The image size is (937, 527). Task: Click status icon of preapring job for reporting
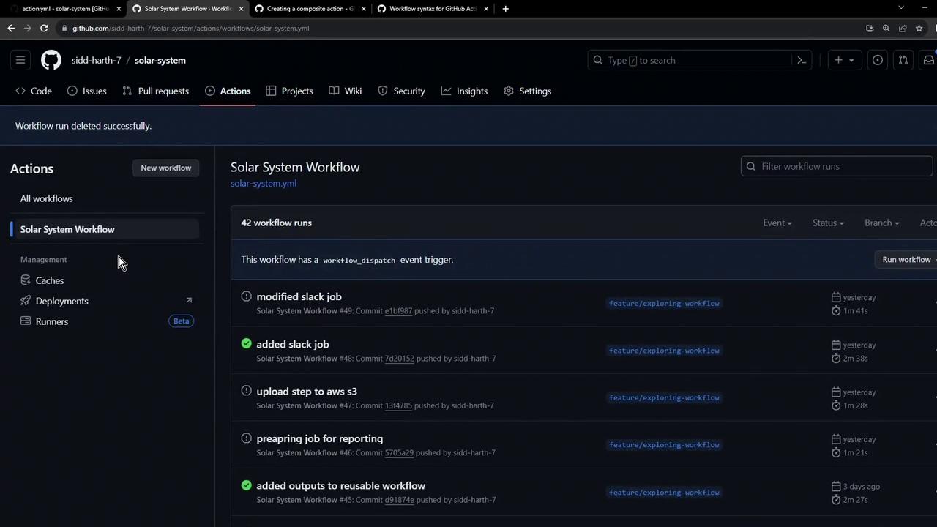click(246, 438)
